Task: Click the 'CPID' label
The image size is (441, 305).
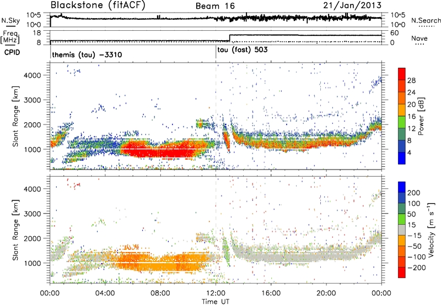Action: pos(12,52)
